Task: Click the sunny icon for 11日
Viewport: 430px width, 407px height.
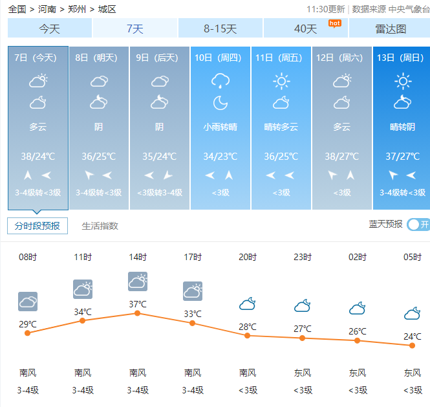Action: (281, 82)
